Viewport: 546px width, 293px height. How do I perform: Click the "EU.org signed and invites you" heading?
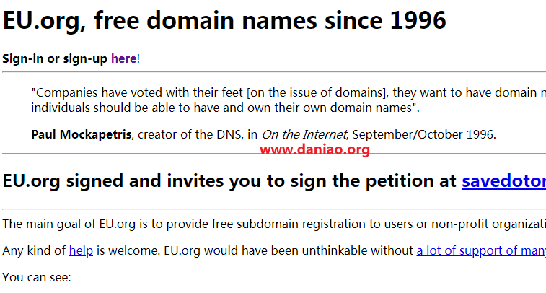pyautogui.click(x=229, y=181)
